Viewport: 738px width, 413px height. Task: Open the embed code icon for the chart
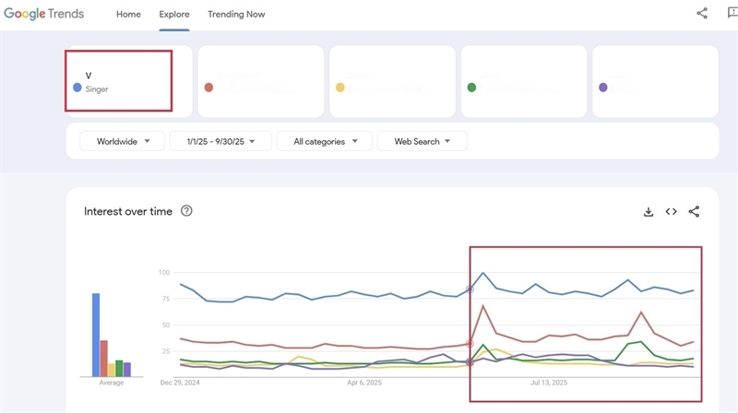pos(672,211)
